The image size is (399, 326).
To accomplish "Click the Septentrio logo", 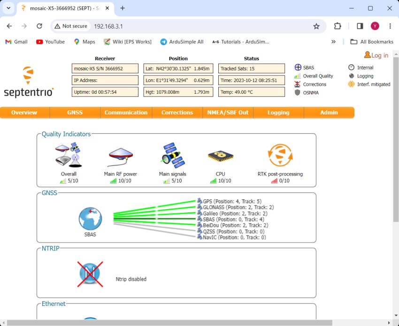I will [x=29, y=82].
